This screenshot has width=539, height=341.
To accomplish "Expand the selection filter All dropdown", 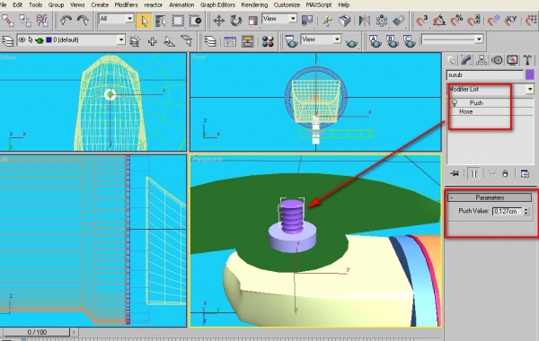I will (x=117, y=19).
